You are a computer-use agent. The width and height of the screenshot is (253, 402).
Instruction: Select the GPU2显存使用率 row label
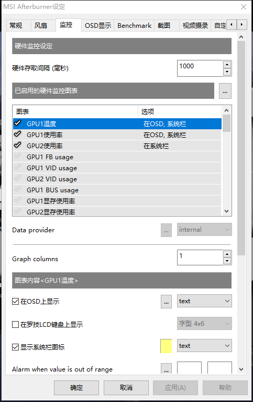click(x=51, y=212)
